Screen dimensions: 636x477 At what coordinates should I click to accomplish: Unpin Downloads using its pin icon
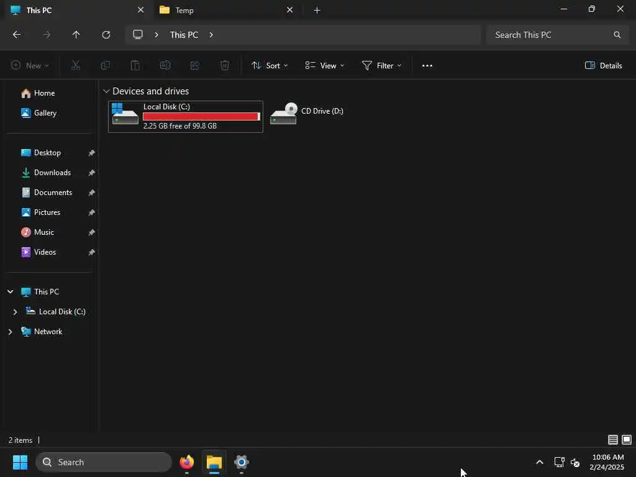click(92, 173)
